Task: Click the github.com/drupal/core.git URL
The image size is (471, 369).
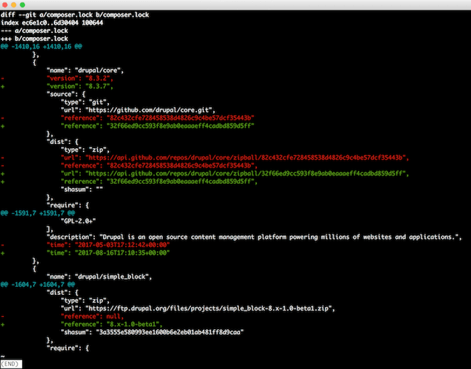Action: coord(150,110)
